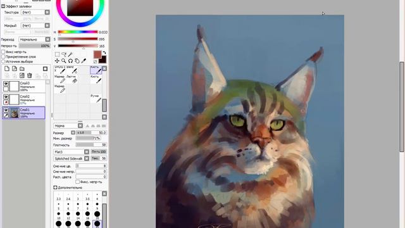
Task: Expand the Дополнительно section
Action: point(55,187)
